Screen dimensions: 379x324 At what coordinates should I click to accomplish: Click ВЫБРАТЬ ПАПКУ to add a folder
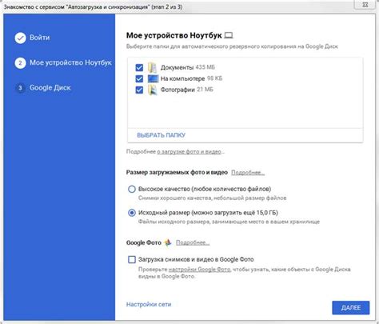coord(161,135)
